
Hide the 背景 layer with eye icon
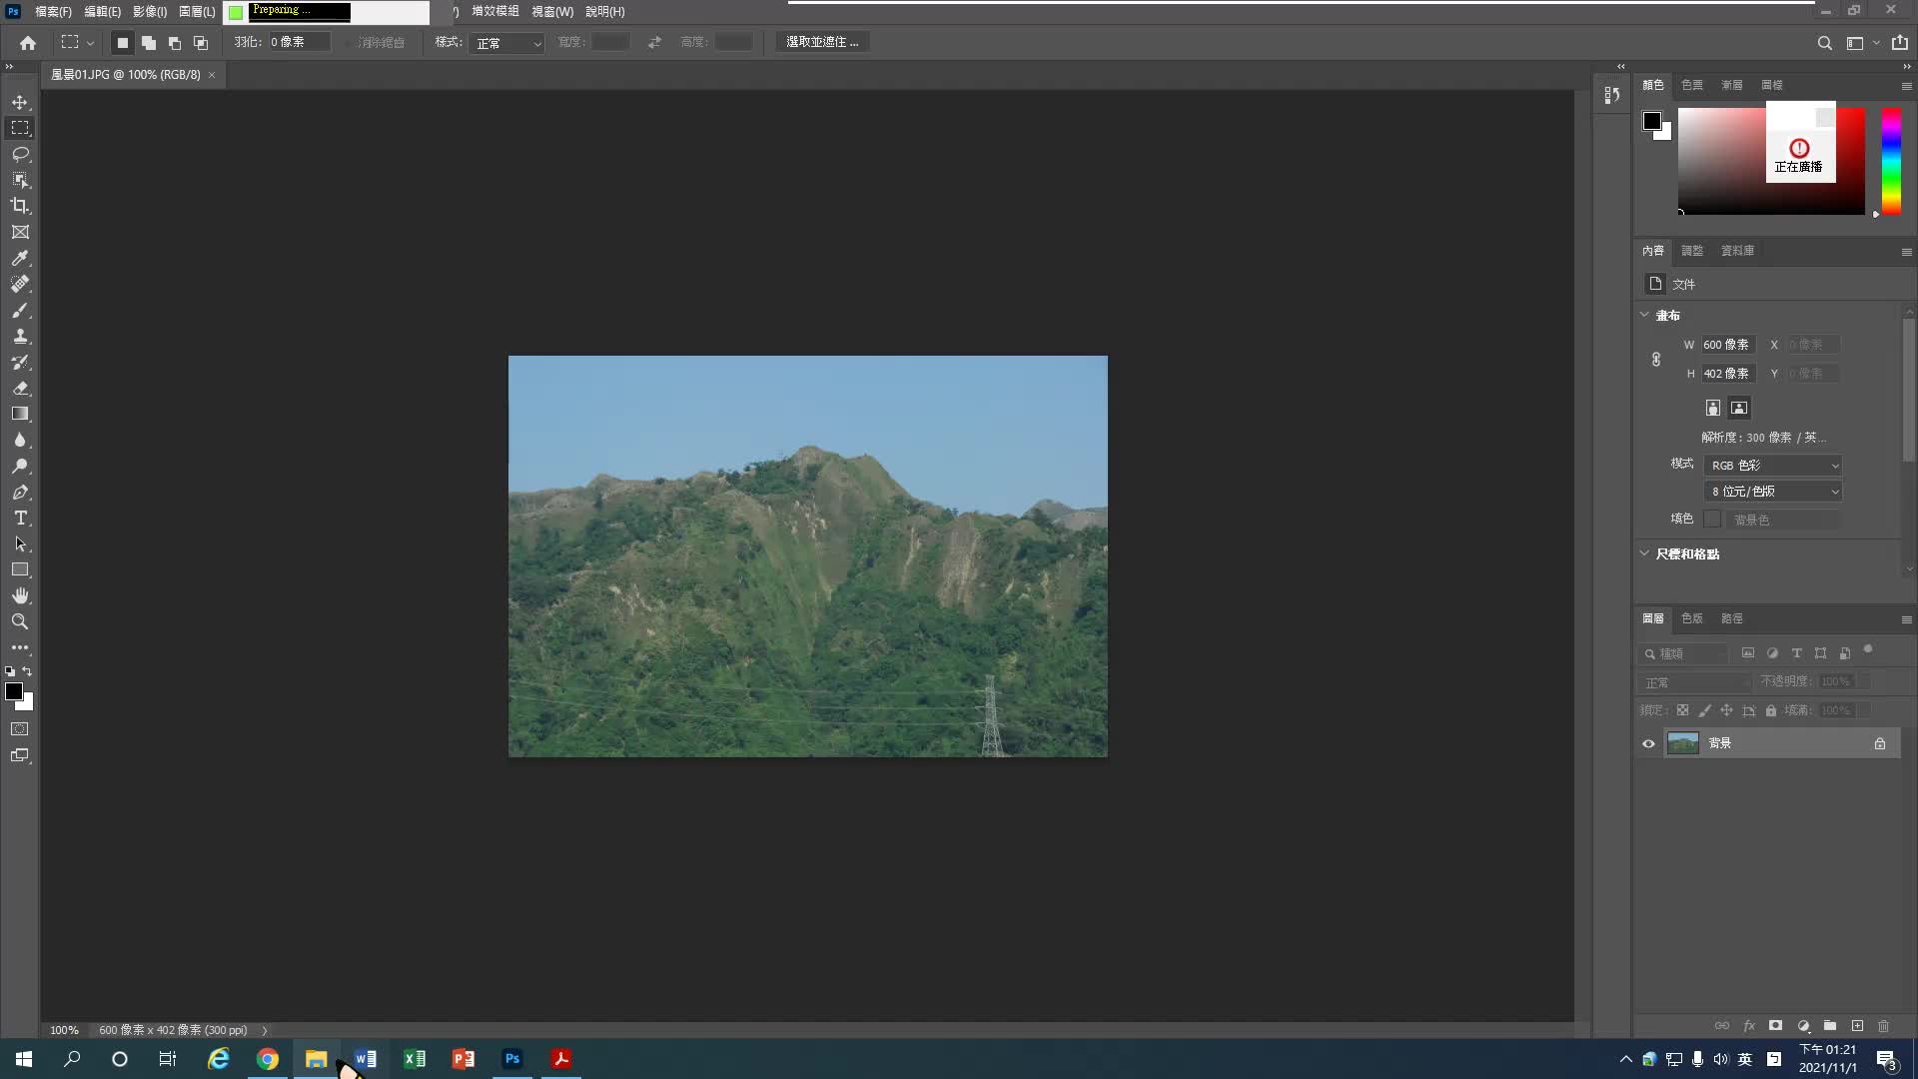[x=1648, y=743]
